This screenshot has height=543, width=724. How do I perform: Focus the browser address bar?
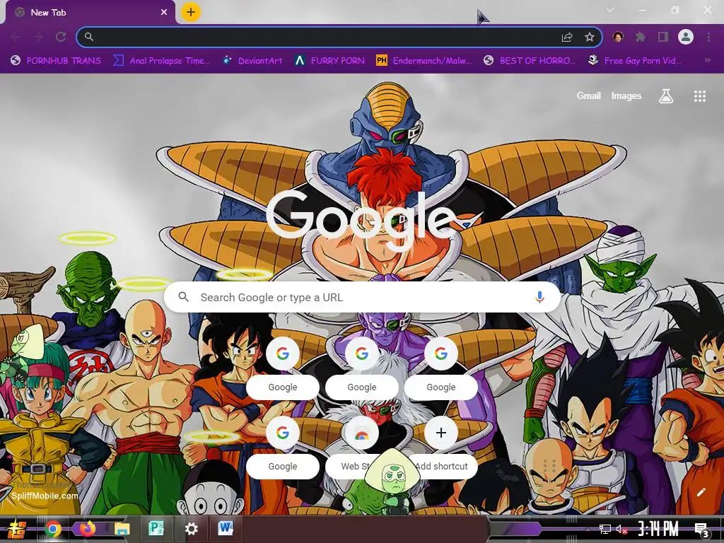(x=339, y=37)
